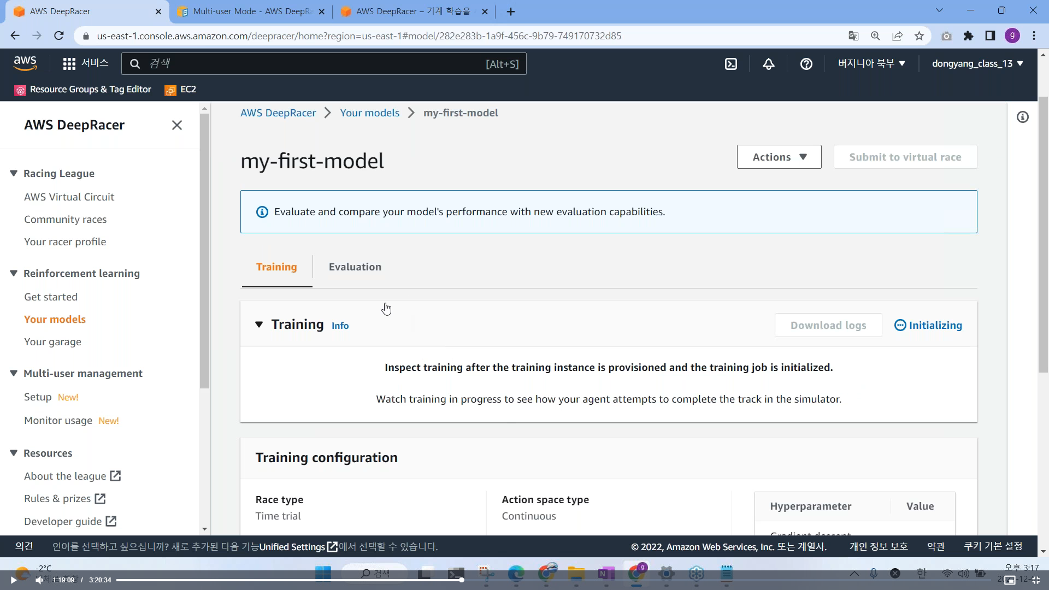The width and height of the screenshot is (1049, 590).
Task: Open the Actions dropdown button
Action: [779, 157]
